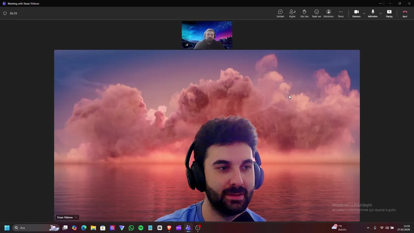Click the tray microphone indicator
This screenshot has width=414, height=233.
click(x=375, y=228)
